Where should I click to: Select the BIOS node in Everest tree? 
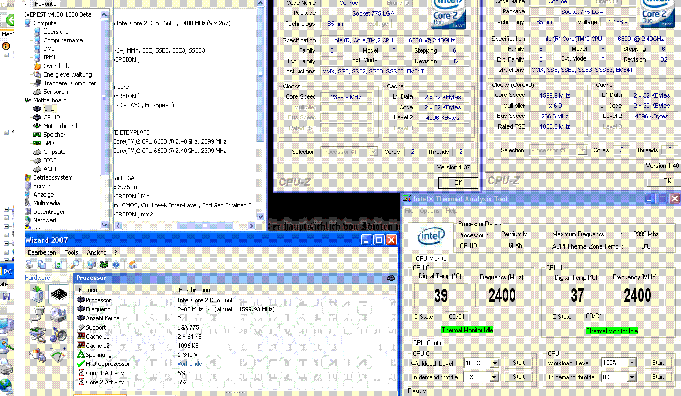point(49,160)
